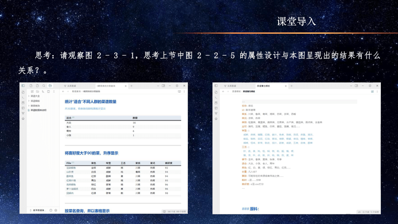Click heading 按菜名查询，并以表格显示
398x224 pixels.
[x=87, y=211]
